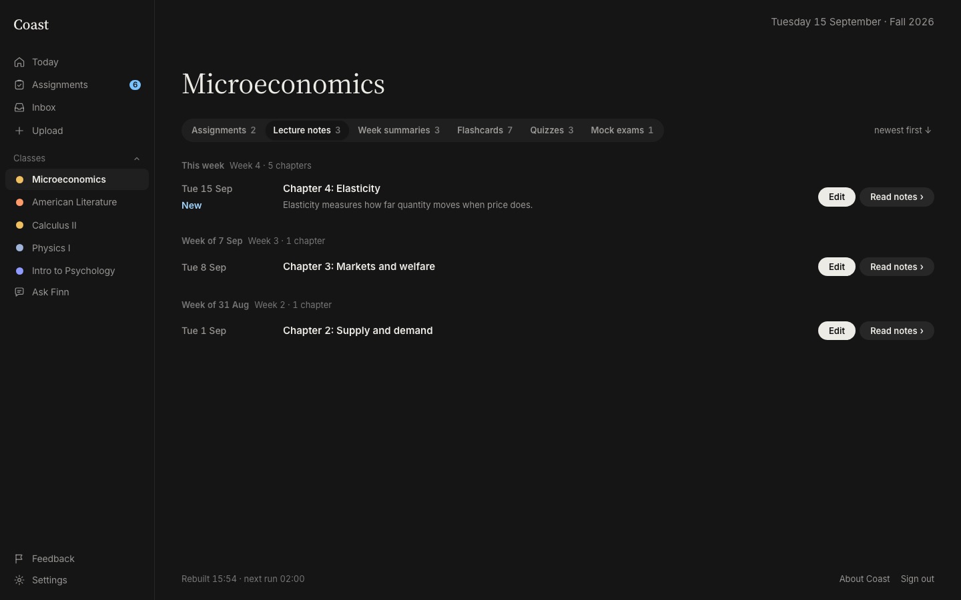Select the Mock exams tab
The height and width of the screenshot is (600, 961).
tap(622, 130)
